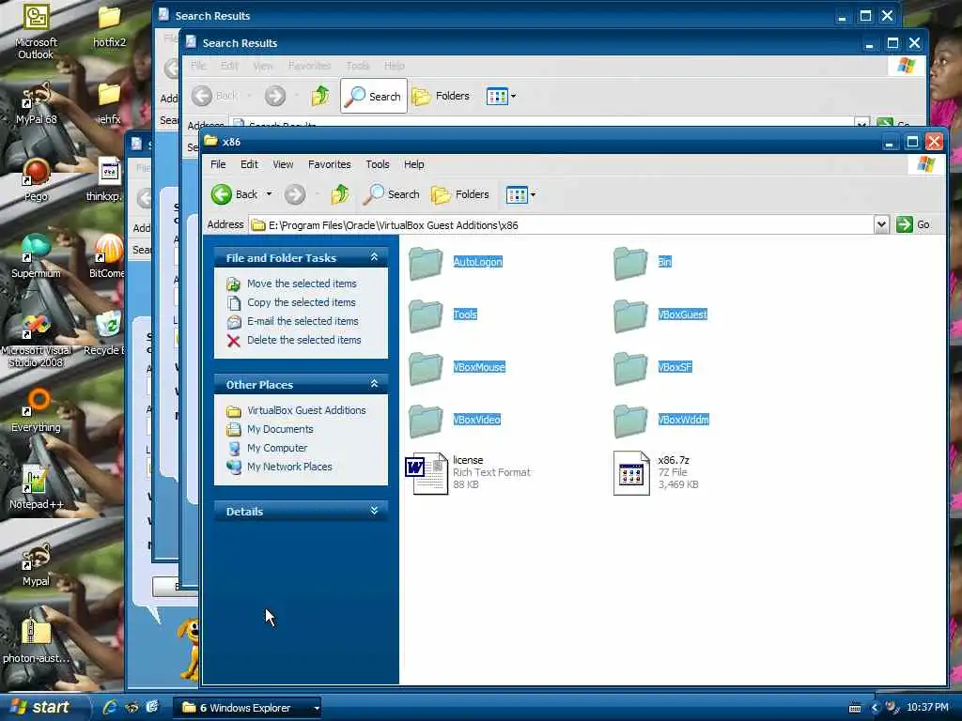This screenshot has width=962, height=721.
Task: Select the Tools folder icon
Action: [426, 315]
